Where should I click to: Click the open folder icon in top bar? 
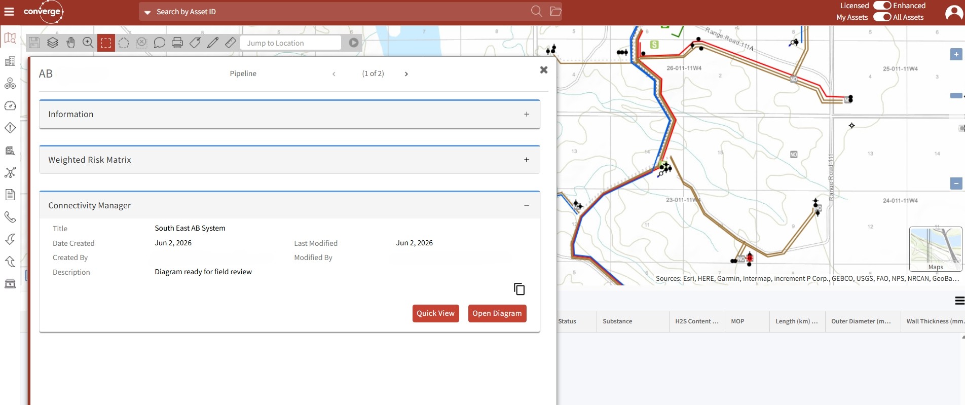[555, 11]
